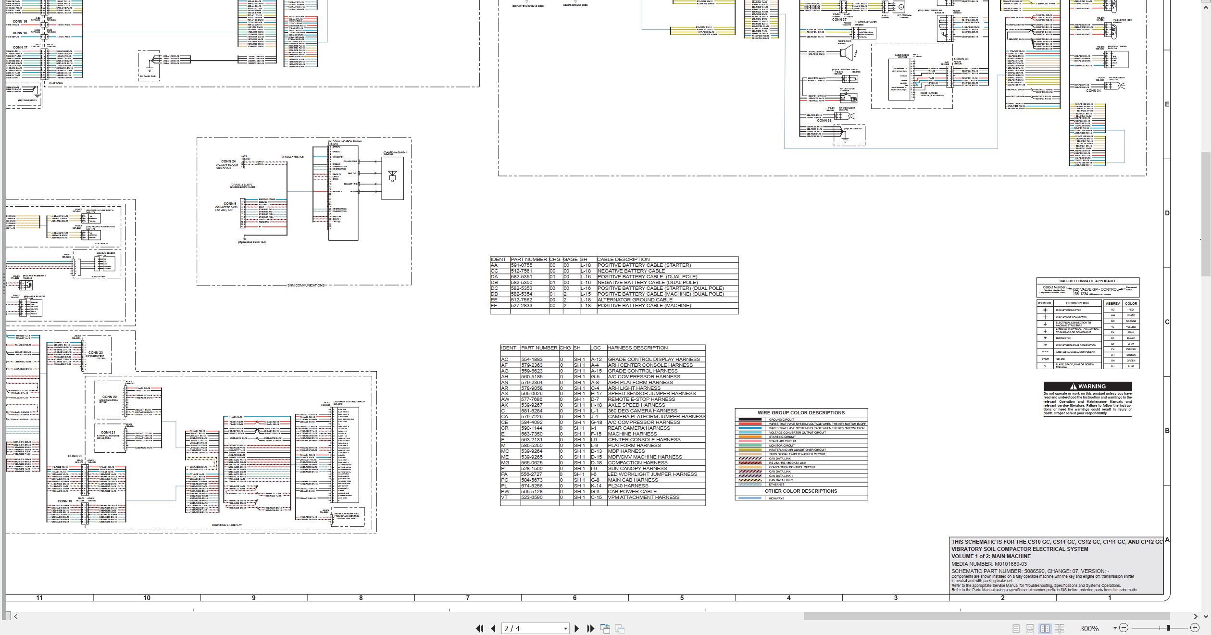Click grid column number 7 on ruler
The image size is (1211, 635).
click(468, 598)
